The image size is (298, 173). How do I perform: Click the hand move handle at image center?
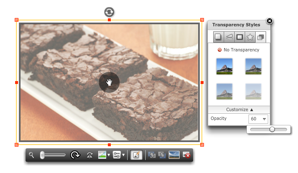pyautogui.click(x=109, y=82)
